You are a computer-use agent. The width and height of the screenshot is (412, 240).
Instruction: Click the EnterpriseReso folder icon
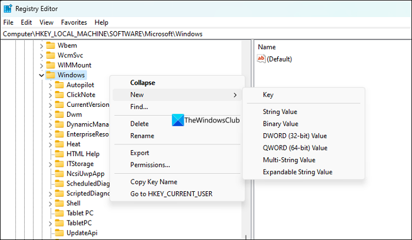click(59, 134)
